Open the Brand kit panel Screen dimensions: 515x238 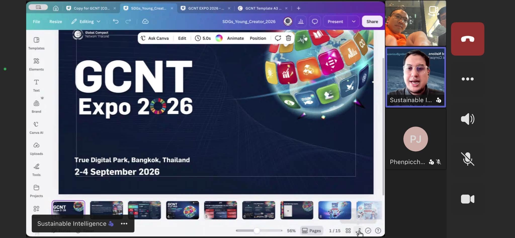(x=36, y=107)
